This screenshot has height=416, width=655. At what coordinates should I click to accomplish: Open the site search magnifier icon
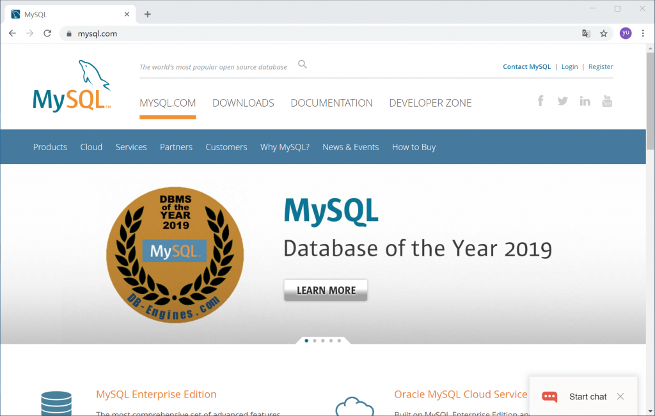coord(303,65)
